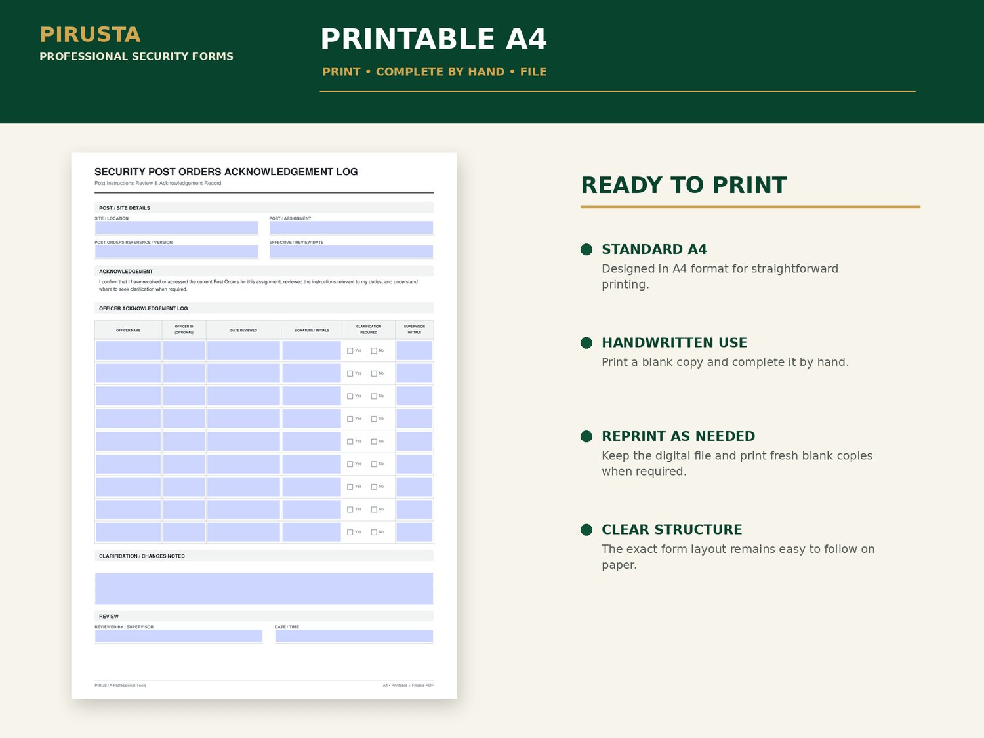Screen dimensions: 984x738
Task: Tick No checkbox in first officer log row
Action: (x=374, y=351)
